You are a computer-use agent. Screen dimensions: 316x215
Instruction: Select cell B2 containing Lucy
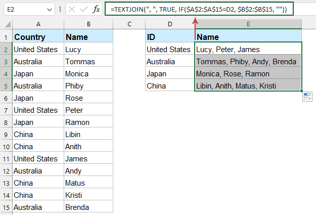click(88, 49)
